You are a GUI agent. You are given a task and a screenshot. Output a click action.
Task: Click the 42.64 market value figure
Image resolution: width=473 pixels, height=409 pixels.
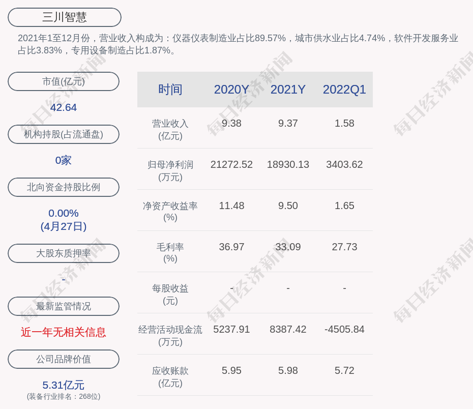(64, 107)
